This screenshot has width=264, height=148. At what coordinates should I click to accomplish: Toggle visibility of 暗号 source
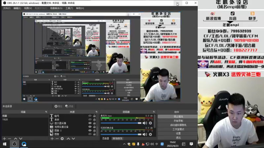[x=90, y=116]
